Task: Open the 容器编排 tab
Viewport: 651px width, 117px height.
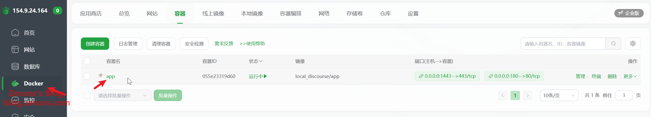Action: coord(291,14)
